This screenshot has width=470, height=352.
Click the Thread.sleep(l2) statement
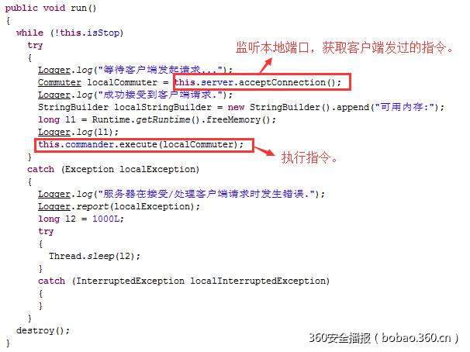95,257
